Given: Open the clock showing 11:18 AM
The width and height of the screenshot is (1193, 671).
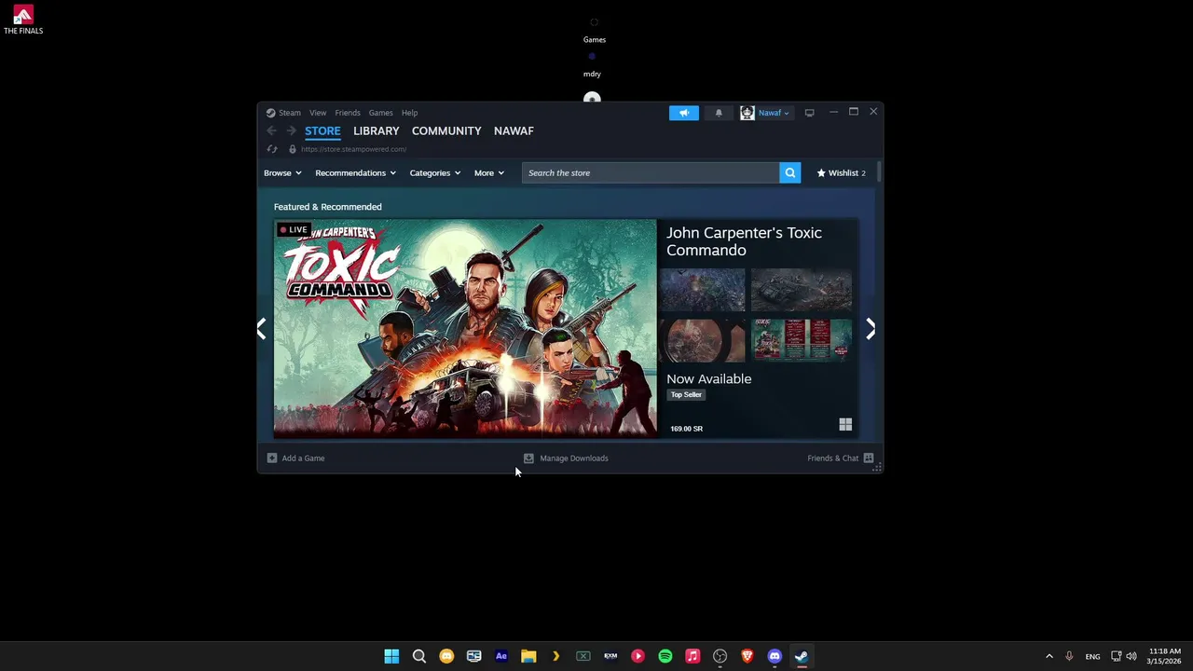Looking at the screenshot, I should [x=1165, y=656].
